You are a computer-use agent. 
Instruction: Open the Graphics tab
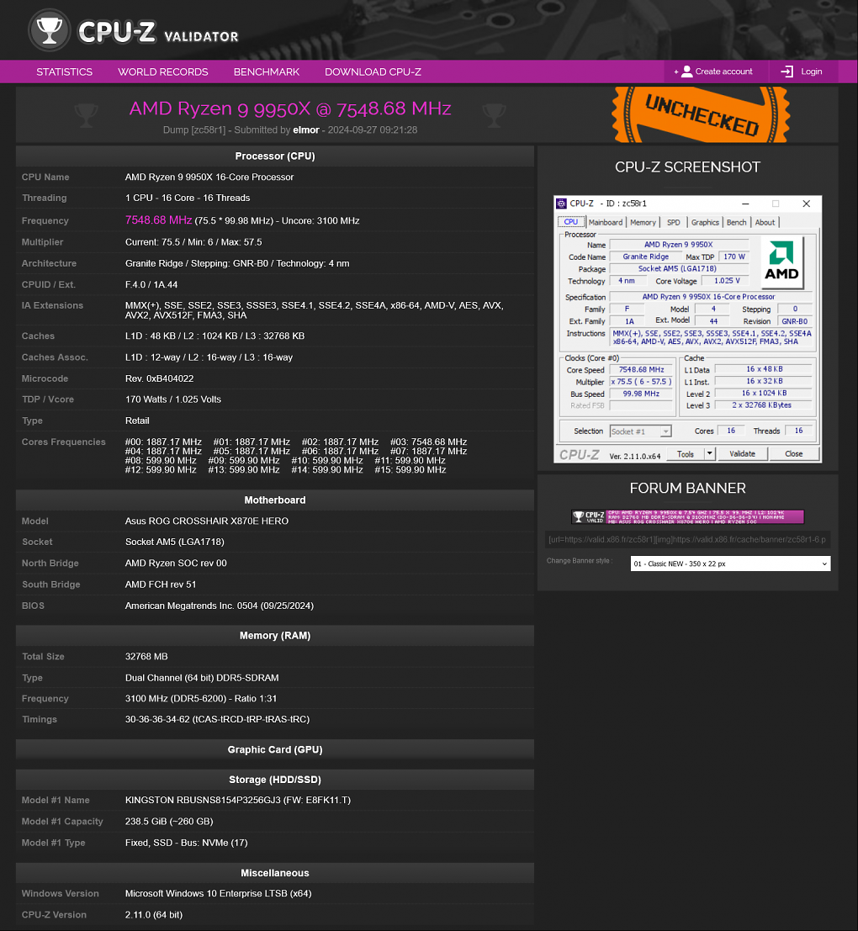pyautogui.click(x=705, y=222)
